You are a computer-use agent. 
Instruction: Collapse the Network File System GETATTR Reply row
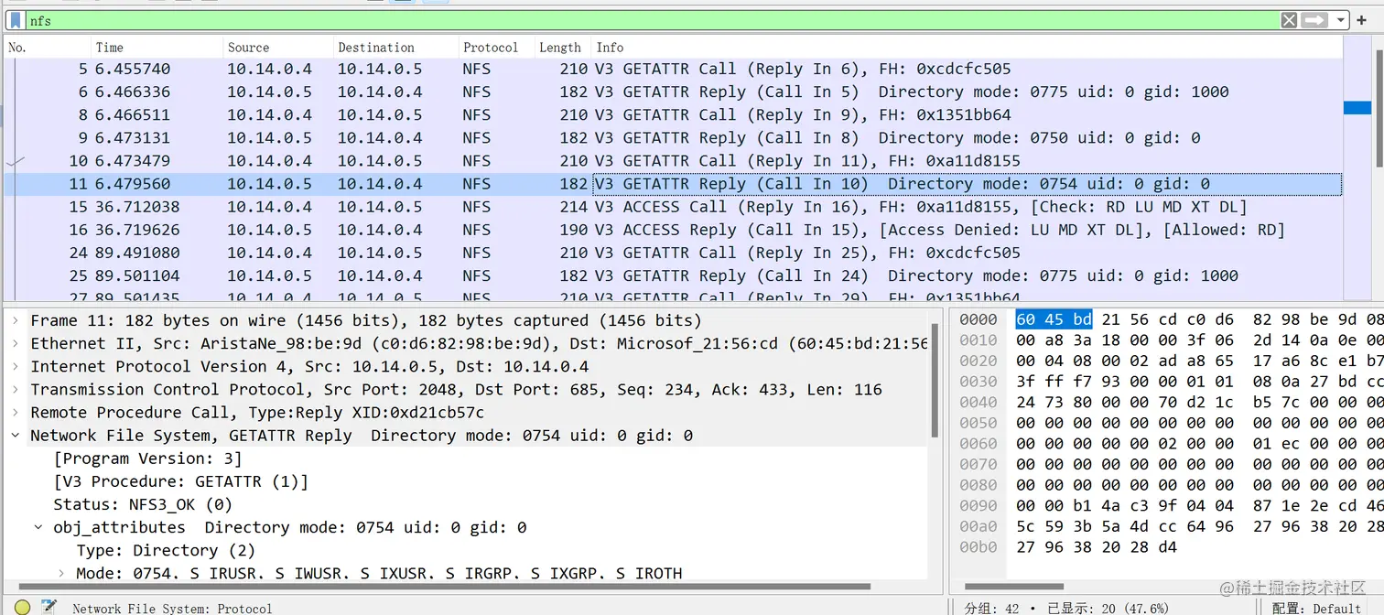pyautogui.click(x=16, y=435)
